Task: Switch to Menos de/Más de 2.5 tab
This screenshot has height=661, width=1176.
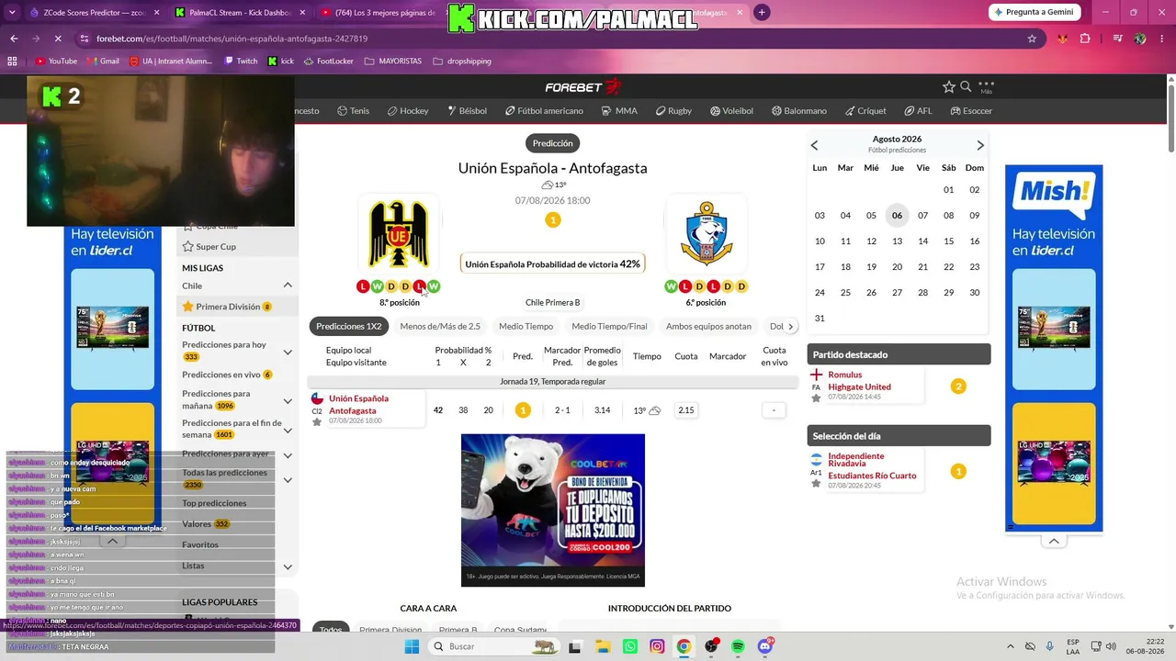Action: coord(440,326)
